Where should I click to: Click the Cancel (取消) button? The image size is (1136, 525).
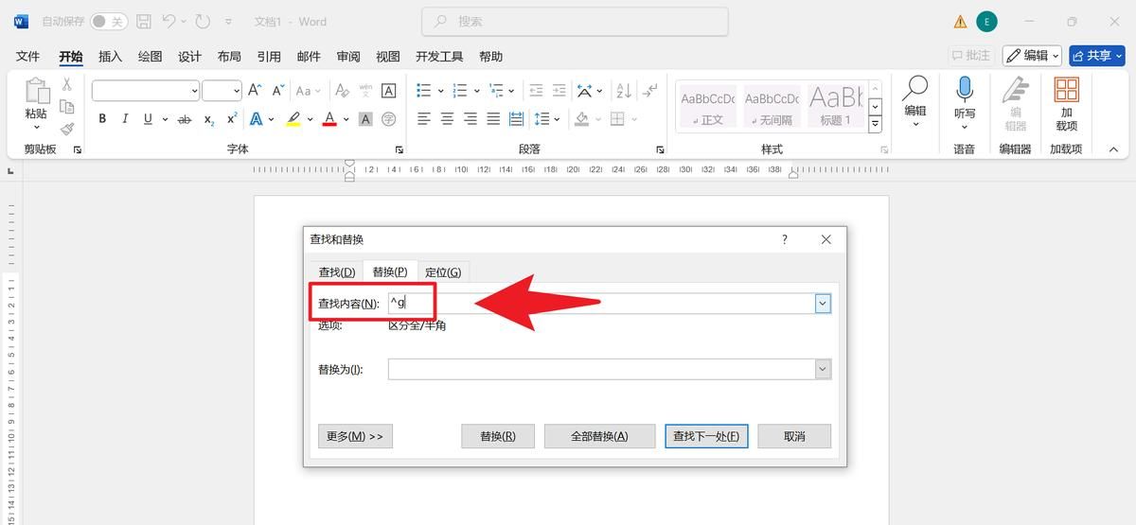point(794,436)
